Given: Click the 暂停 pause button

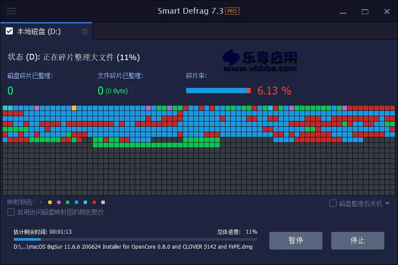Looking at the screenshot, I should (x=295, y=241).
